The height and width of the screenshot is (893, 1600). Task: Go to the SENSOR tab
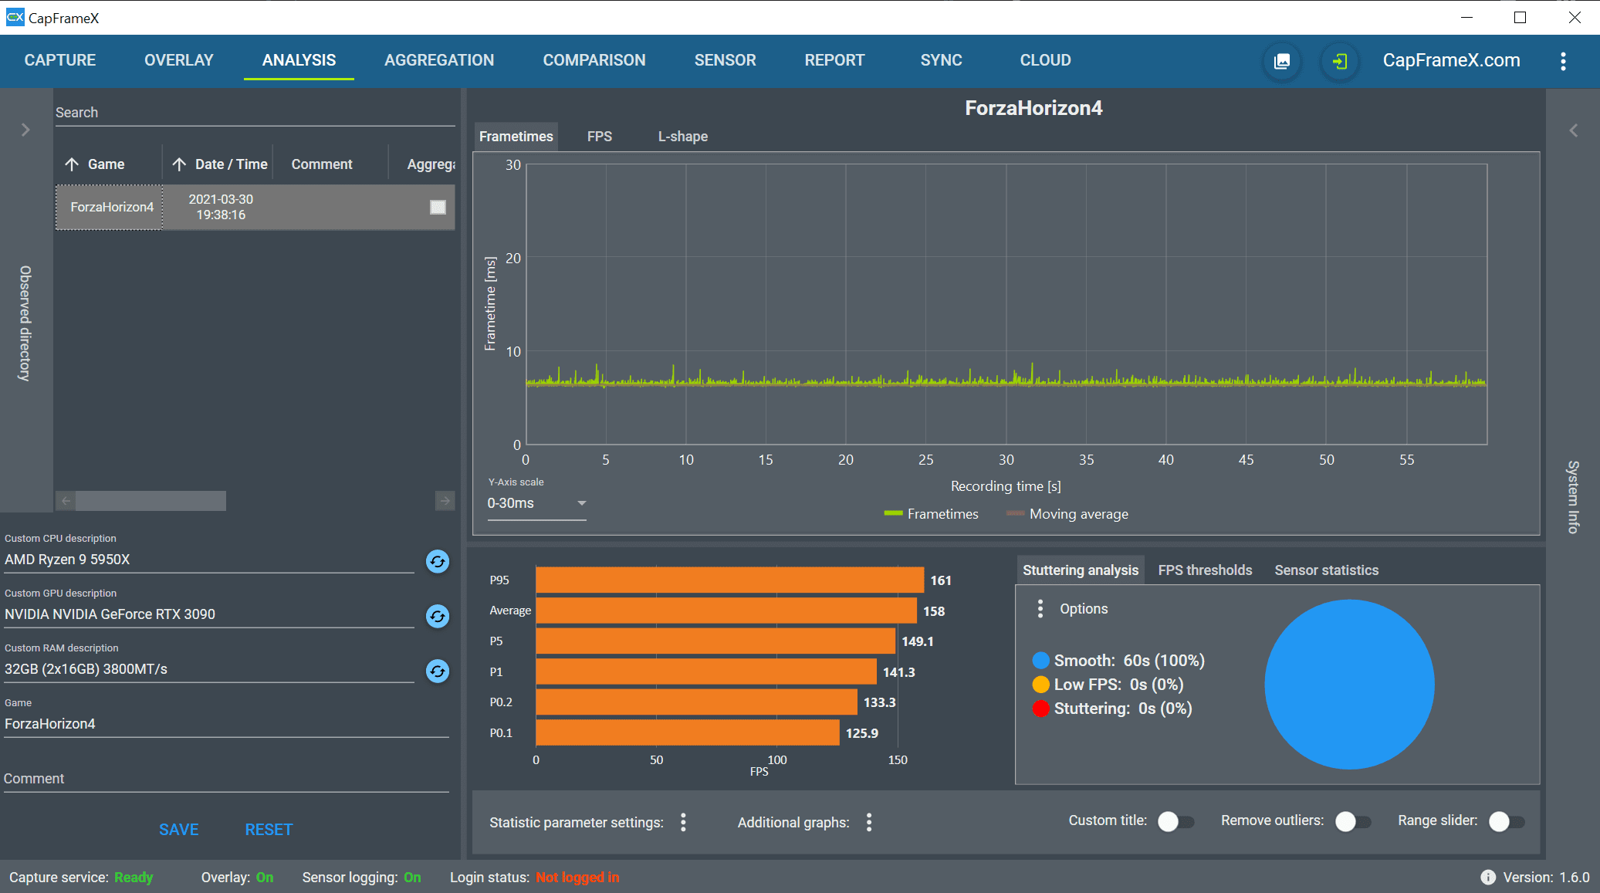click(725, 60)
